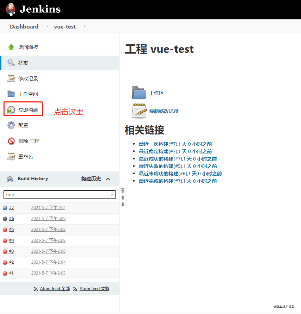Open 最近失败的构建(#5) link
This screenshot has width=301, height=314.
(178, 167)
